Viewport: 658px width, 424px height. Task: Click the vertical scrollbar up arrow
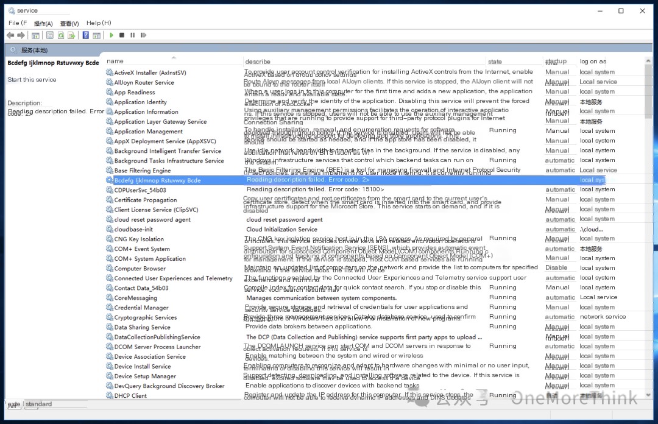tap(648, 62)
